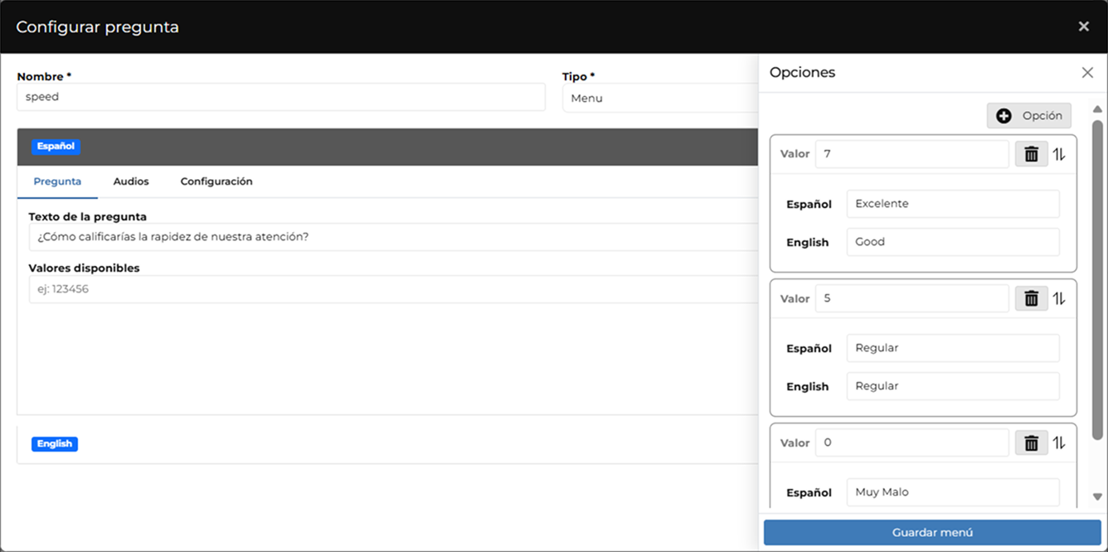The height and width of the screenshot is (552, 1108).
Task: Open the Configuración tab
Action: 216,182
